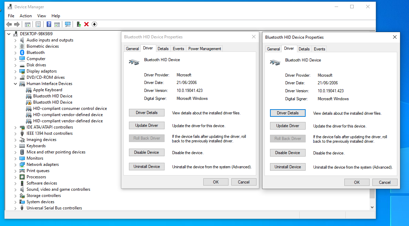Click the Mice and other pointing devices icon

(x=22, y=152)
